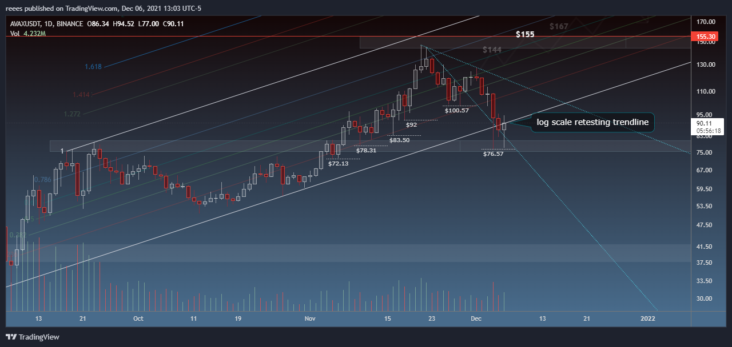Click the 1.414 Fib channel label

(x=81, y=94)
